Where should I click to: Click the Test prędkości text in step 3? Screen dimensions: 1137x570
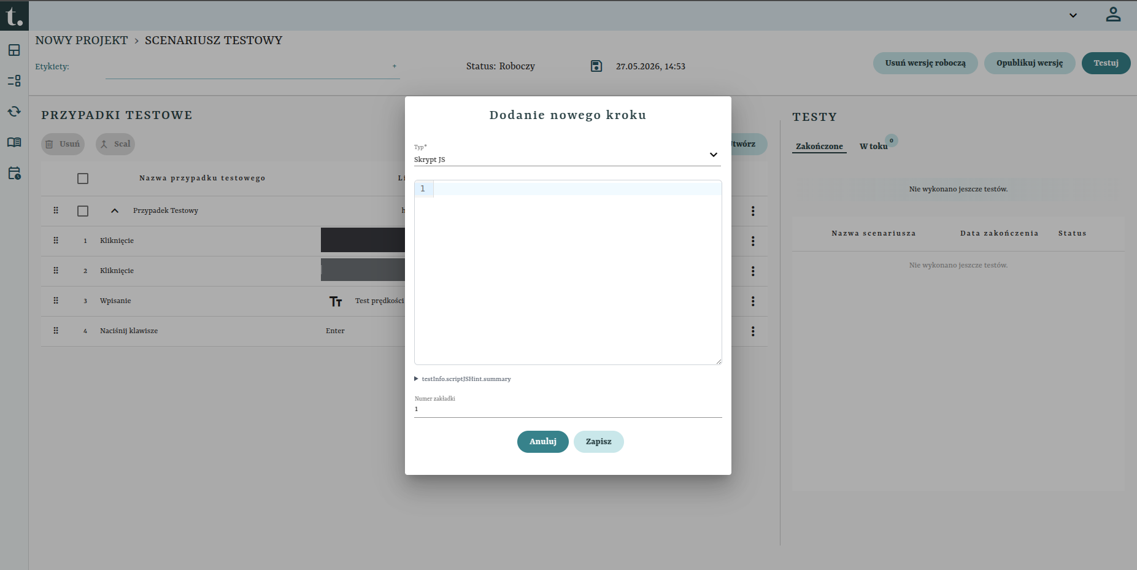[379, 301]
